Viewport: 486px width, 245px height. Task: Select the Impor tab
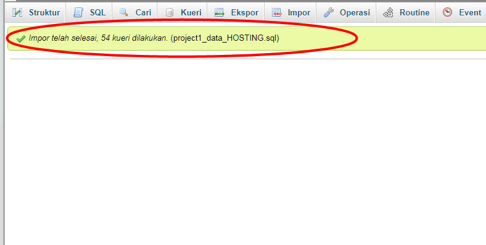[x=290, y=12]
